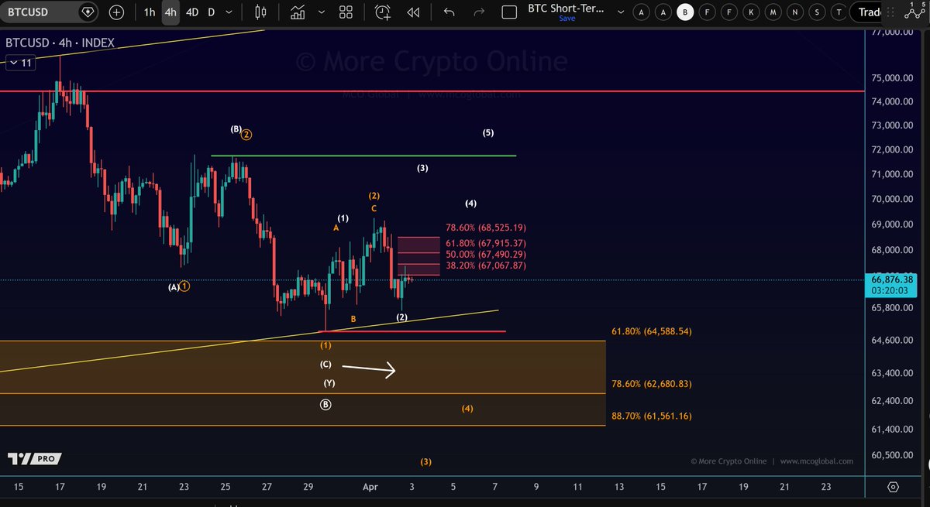Image resolution: width=930 pixels, height=507 pixels.
Task: Expand the indicators favorites dropdown arrow
Action: pyautogui.click(x=322, y=13)
